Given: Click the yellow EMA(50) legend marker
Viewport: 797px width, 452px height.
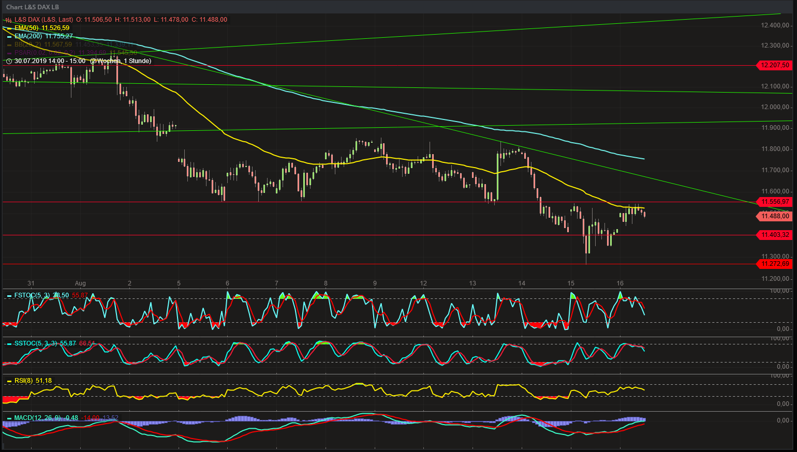Looking at the screenshot, I should coord(9,28).
